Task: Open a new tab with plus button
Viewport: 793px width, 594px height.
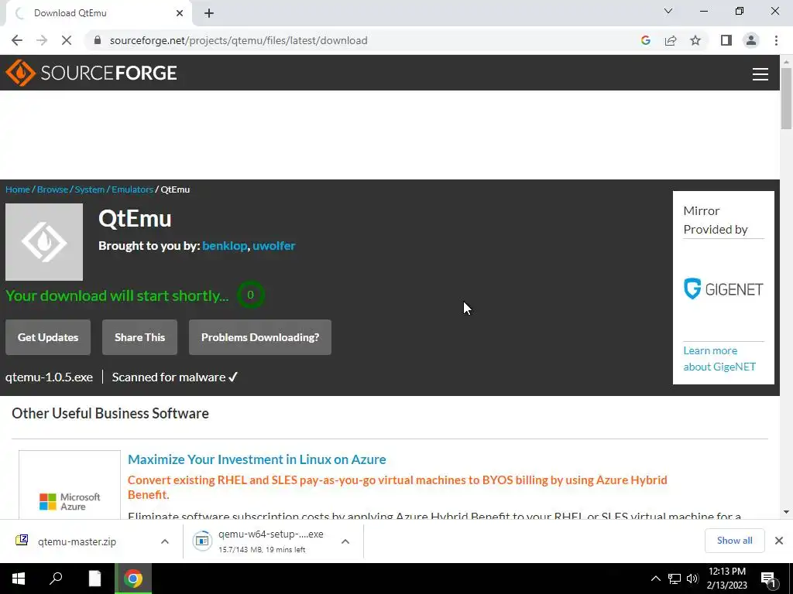Action: [x=209, y=13]
